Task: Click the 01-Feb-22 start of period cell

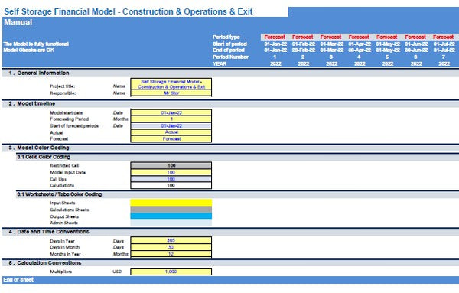Action: click(x=304, y=44)
